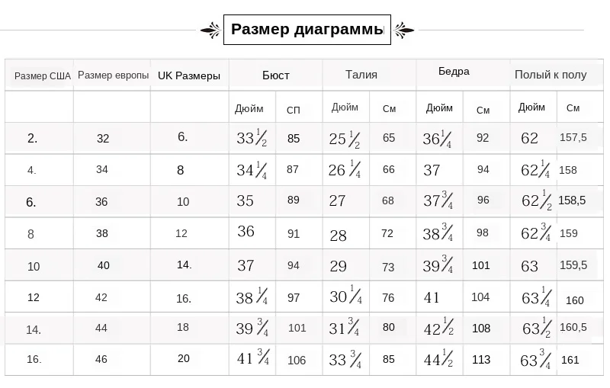Viewport: 610px width, 388px height.
Task: Click the 'Размер диаграммы' title box
Action: point(307,30)
